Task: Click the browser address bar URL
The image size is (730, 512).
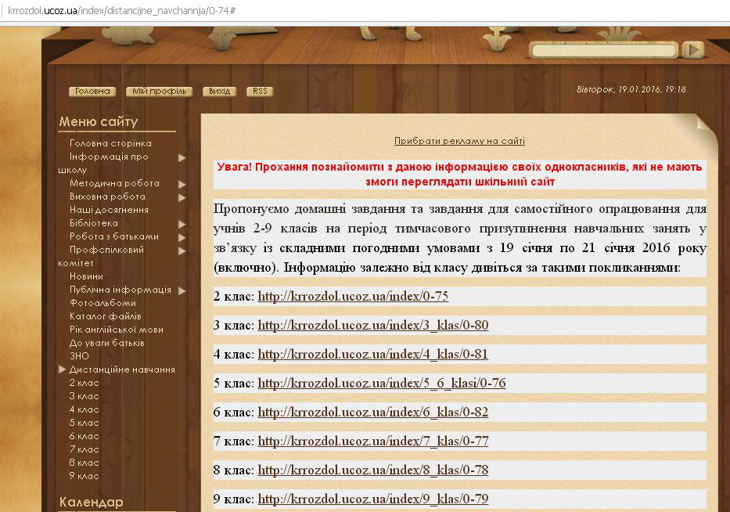Action: (121, 10)
